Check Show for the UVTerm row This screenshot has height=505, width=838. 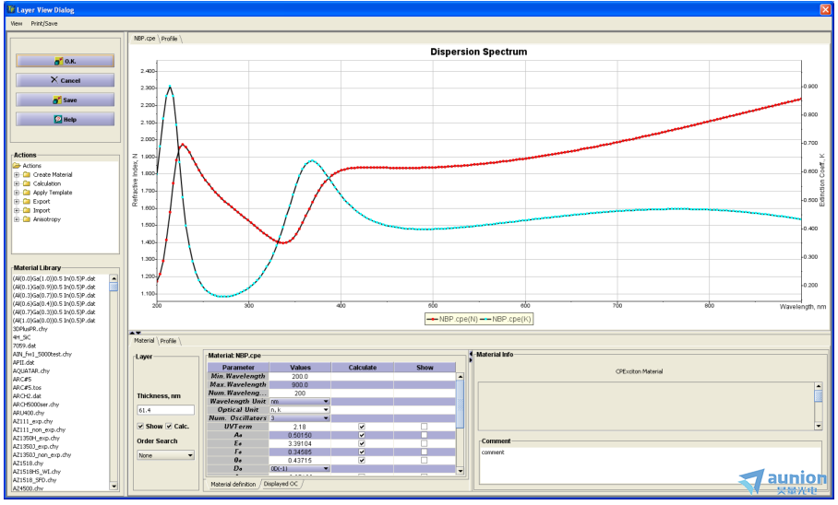(425, 427)
